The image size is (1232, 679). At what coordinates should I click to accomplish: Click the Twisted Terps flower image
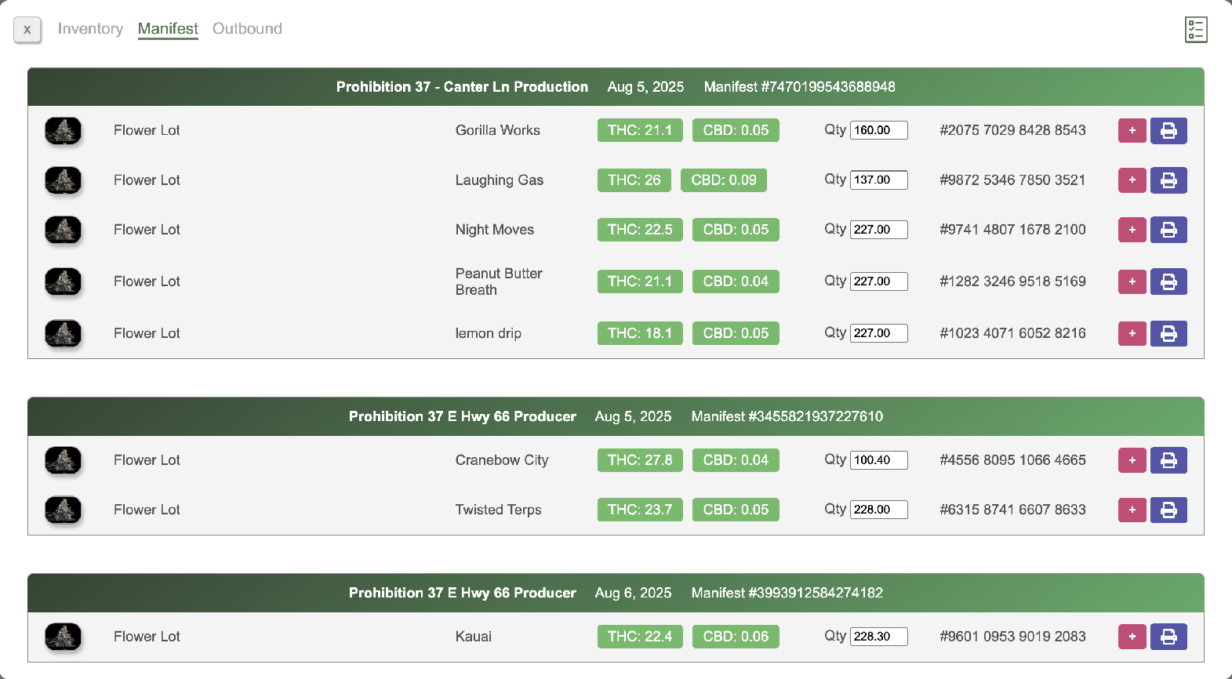point(64,510)
